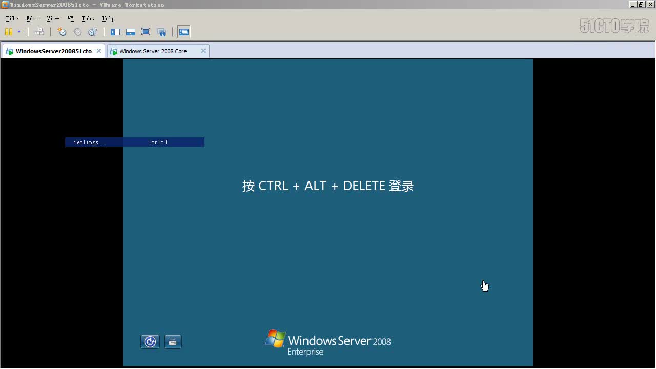Click the yellow Suspend VM toolbar button
Viewport: 656px width, 369px height.
(9, 32)
